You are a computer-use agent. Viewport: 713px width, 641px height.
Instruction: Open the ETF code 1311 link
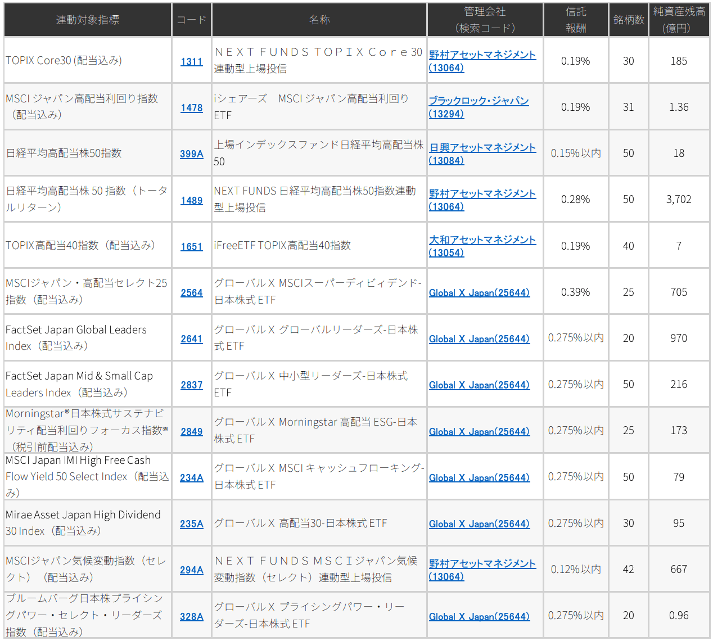(191, 61)
